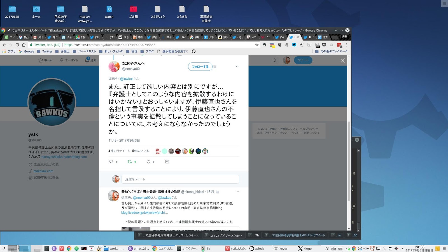This screenshot has width=448, height=252.
Task: Open the 20170625 desktop folder
Action: click(12, 12)
